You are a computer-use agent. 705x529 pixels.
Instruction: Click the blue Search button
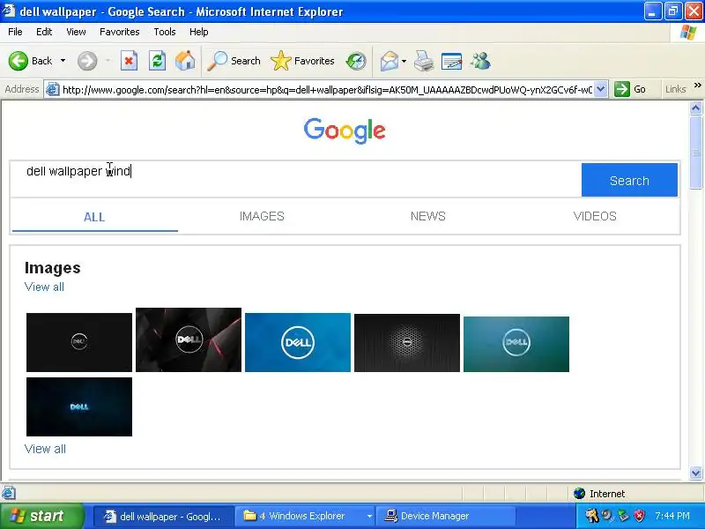(x=629, y=180)
